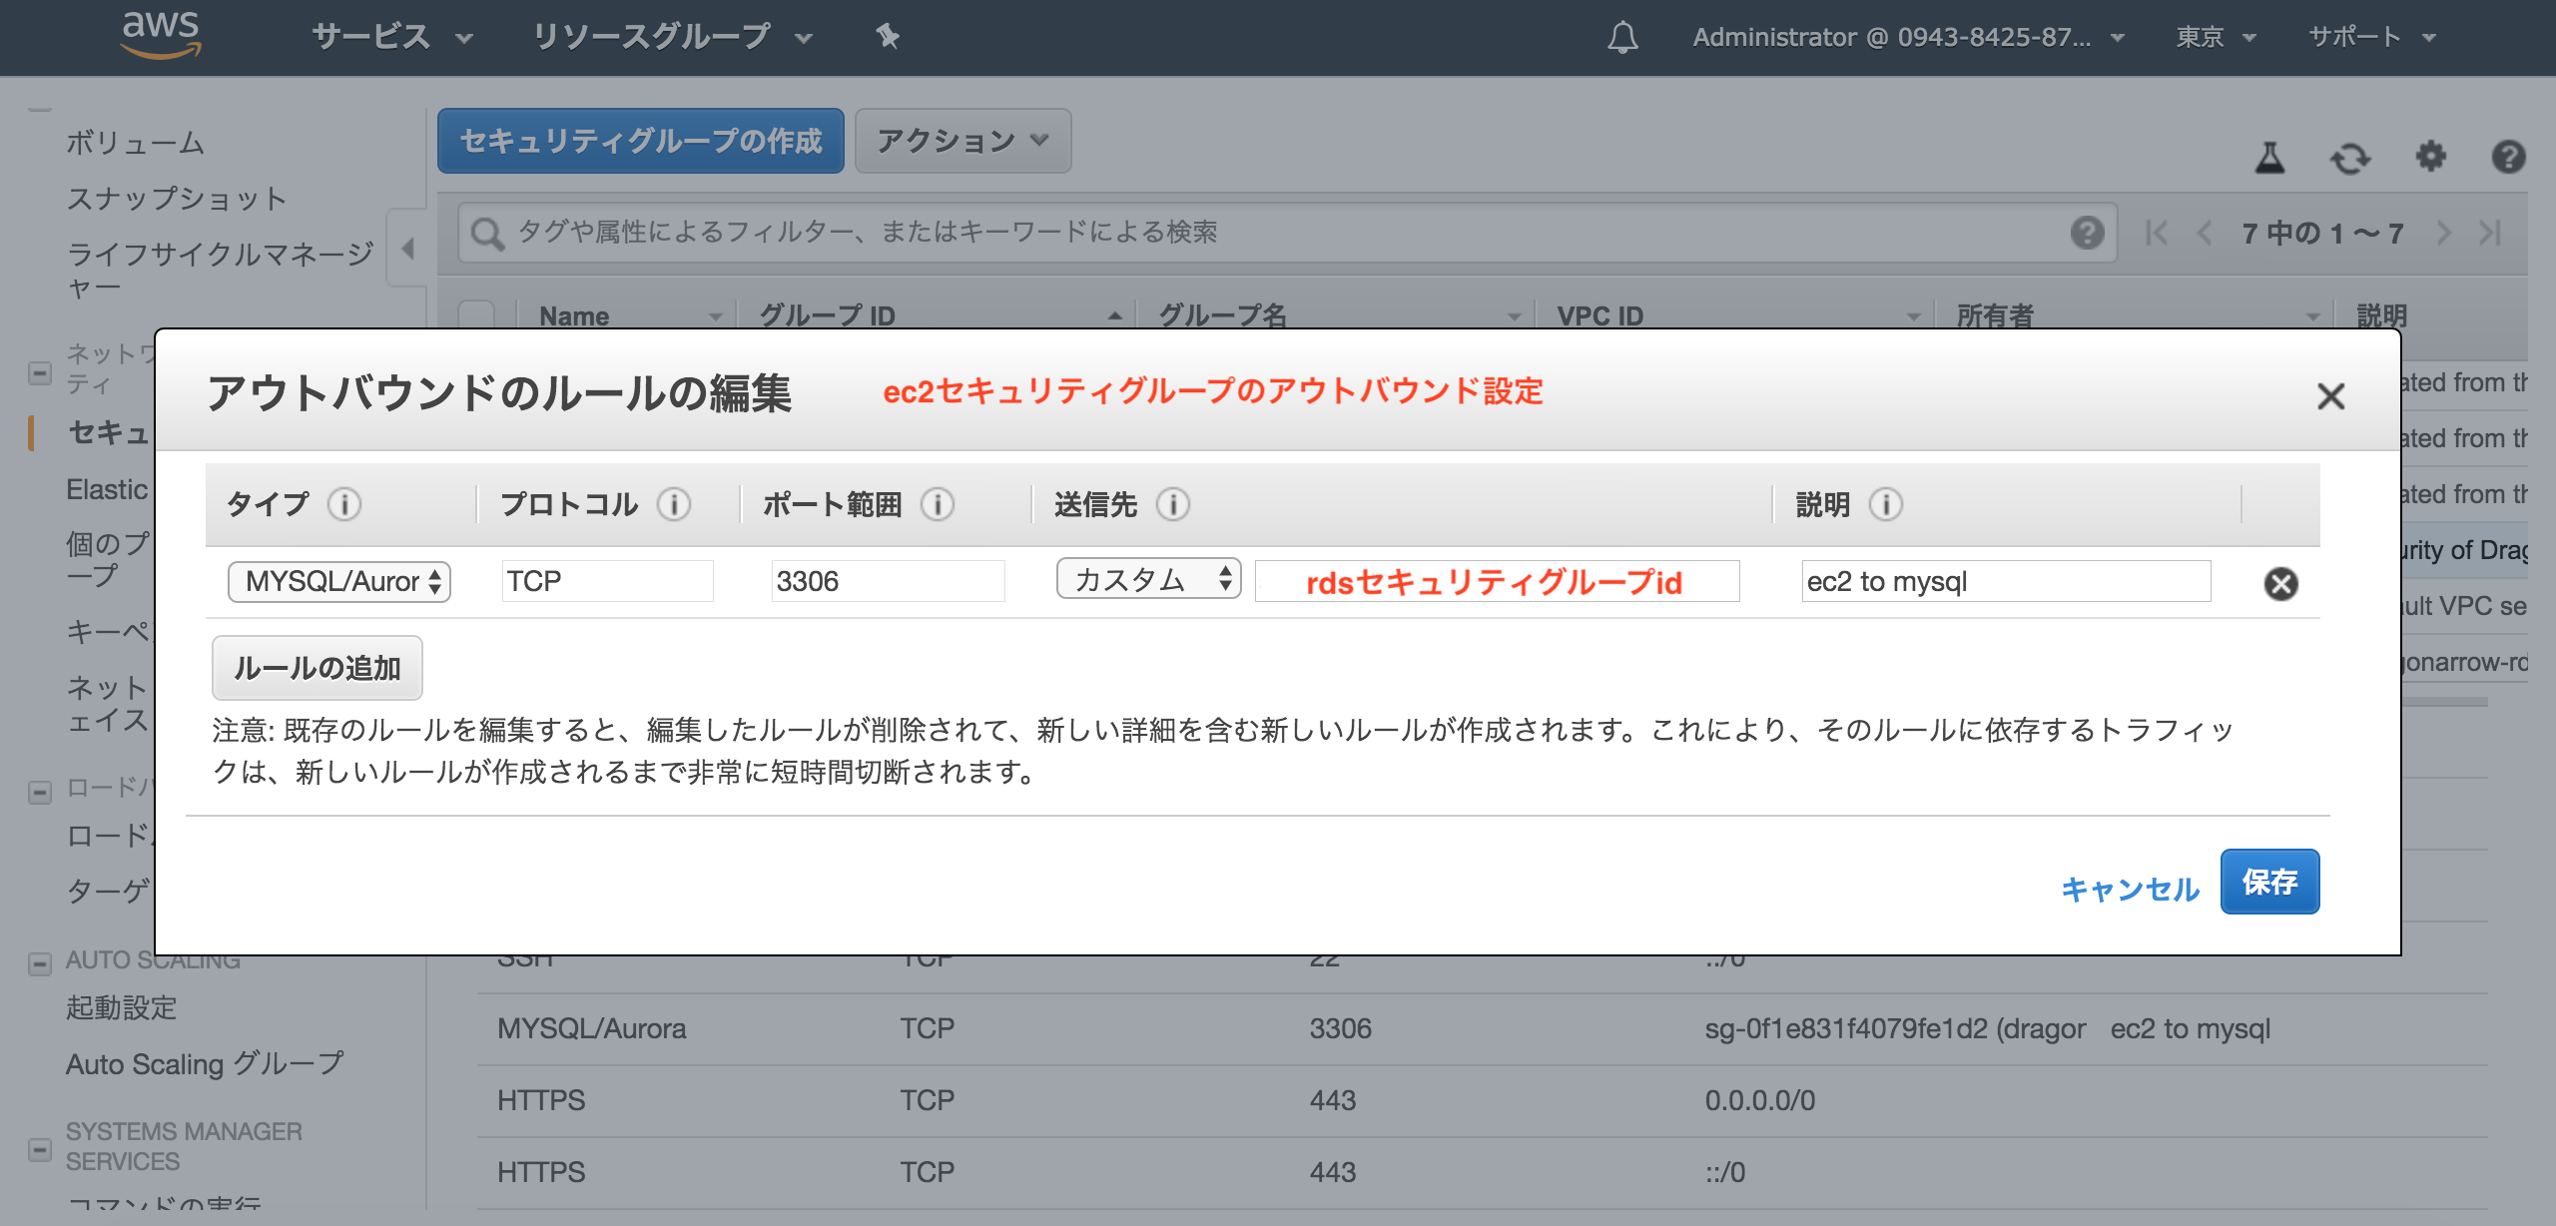This screenshot has width=2556, height=1226.
Task: Click the ec2 to mysql description field
Action: 2005,581
